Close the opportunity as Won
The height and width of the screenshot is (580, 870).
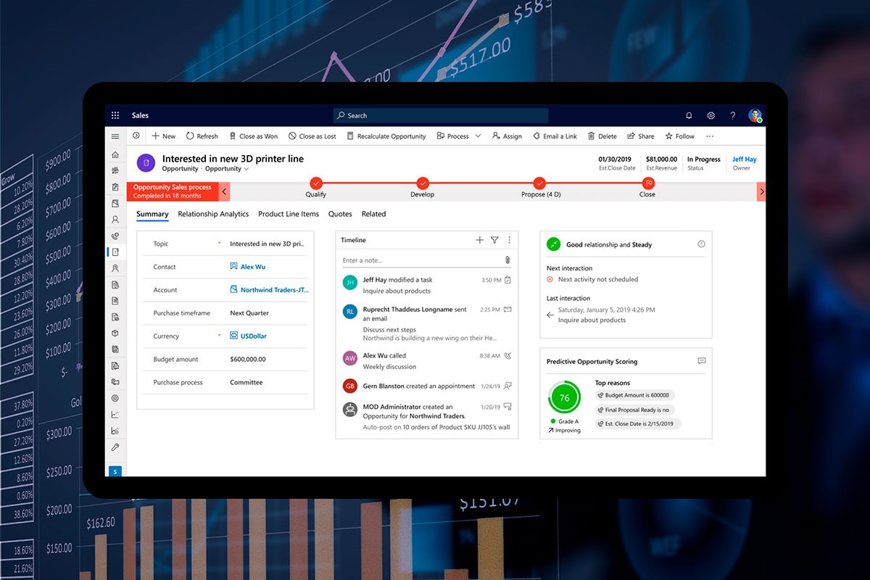tap(253, 136)
